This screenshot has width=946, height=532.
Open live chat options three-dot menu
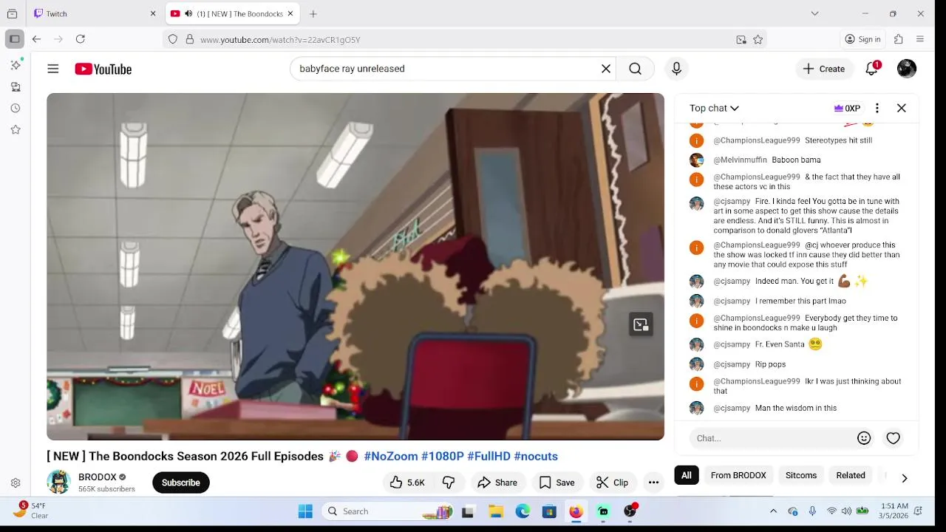[877, 108]
